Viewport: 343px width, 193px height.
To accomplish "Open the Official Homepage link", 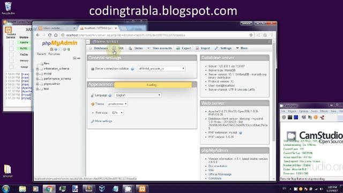I will (x=220, y=174).
